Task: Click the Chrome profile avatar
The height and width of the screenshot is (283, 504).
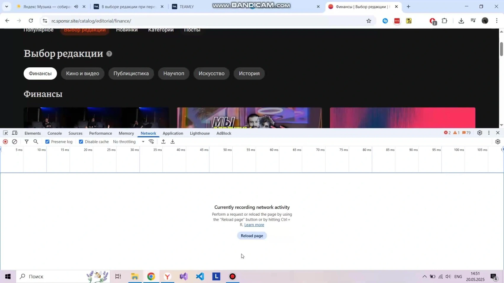Action: [x=485, y=21]
